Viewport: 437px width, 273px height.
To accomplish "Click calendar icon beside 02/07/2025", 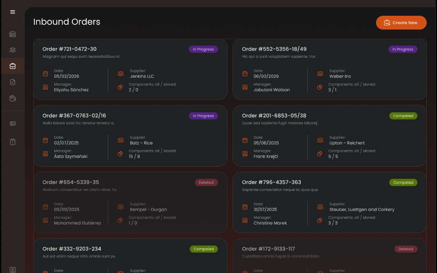I will pyautogui.click(x=45, y=140).
